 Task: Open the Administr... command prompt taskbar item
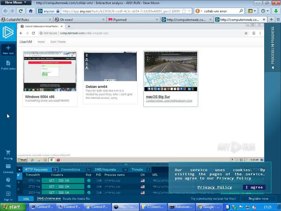pos(181,207)
